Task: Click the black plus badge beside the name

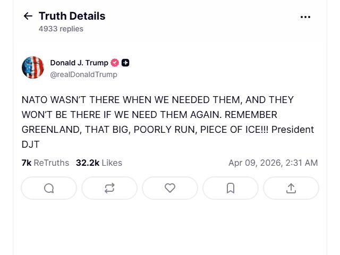Action: pos(125,63)
